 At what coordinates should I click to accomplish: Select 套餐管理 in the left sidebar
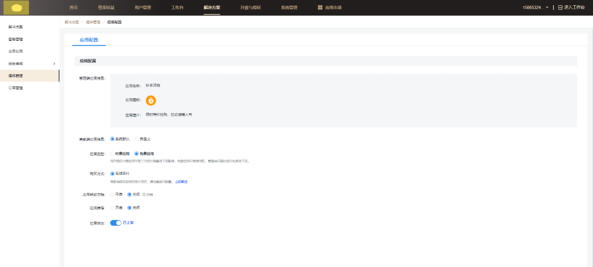(x=16, y=39)
